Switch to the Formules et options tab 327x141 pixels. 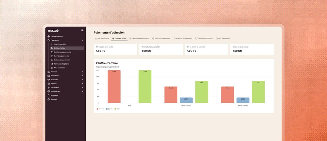pyautogui.click(x=204, y=39)
